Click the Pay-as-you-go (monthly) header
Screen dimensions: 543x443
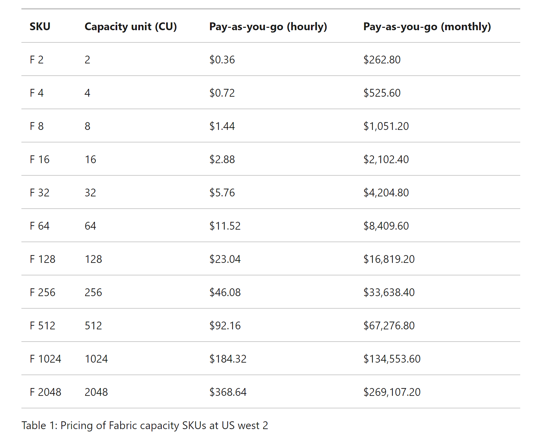[x=427, y=26]
